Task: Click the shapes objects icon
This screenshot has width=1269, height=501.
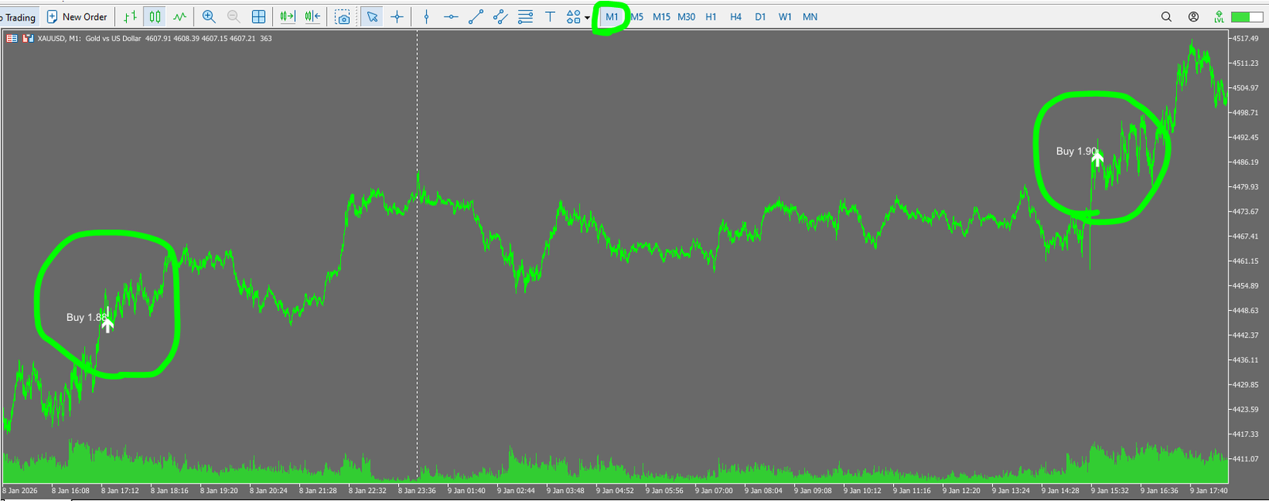Action: [x=573, y=17]
